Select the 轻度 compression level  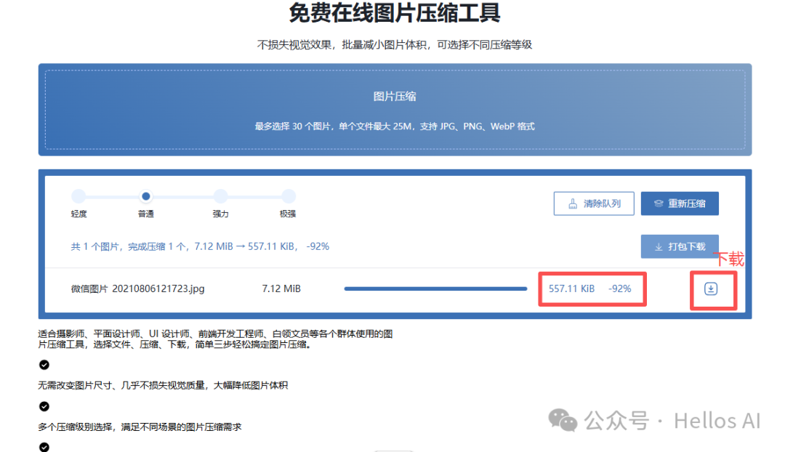coord(78,196)
